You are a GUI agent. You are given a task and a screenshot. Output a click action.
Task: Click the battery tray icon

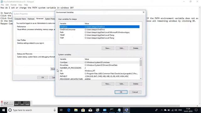[x=169, y=110]
